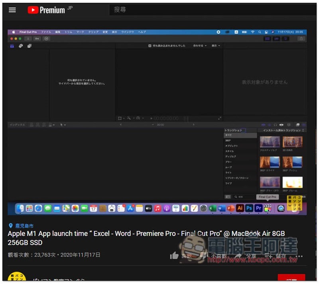Select the オブジェクト transitions category
The width and height of the screenshot is (319, 284).
point(231,146)
